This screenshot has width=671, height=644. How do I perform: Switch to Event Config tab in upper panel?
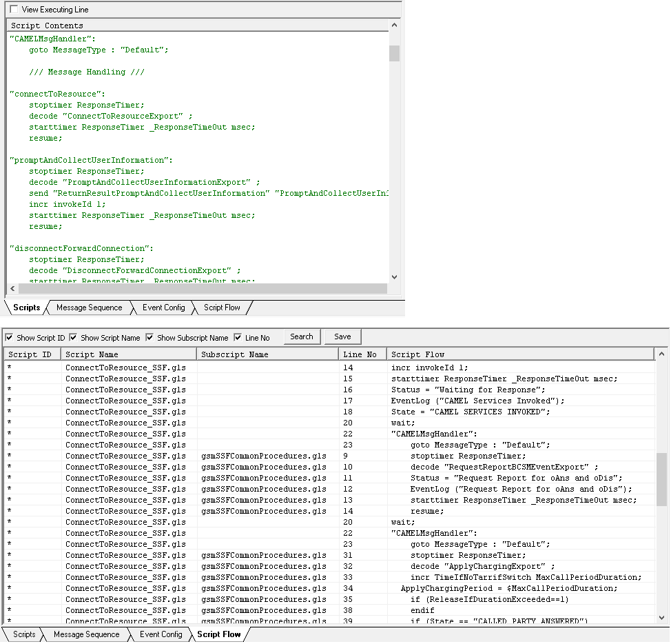(163, 308)
